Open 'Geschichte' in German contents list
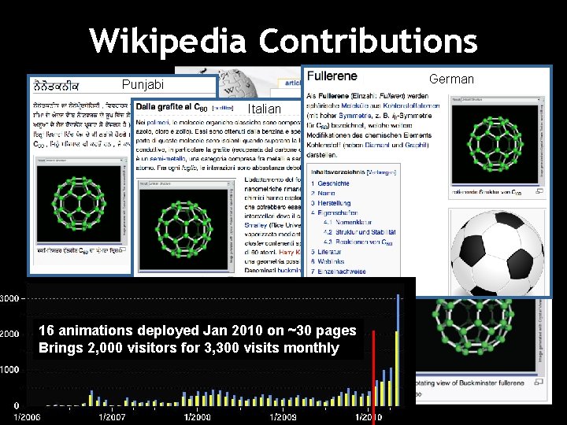The image size is (567, 425). pos(333,183)
